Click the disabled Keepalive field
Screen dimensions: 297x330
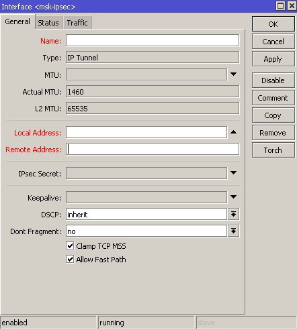[146, 197]
